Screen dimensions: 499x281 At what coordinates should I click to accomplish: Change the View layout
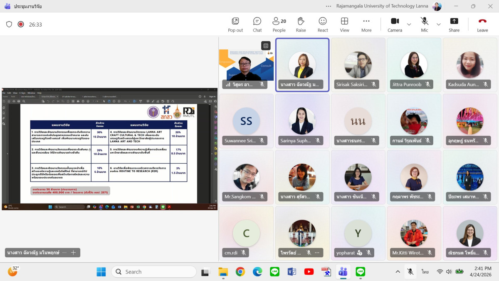pyautogui.click(x=344, y=24)
